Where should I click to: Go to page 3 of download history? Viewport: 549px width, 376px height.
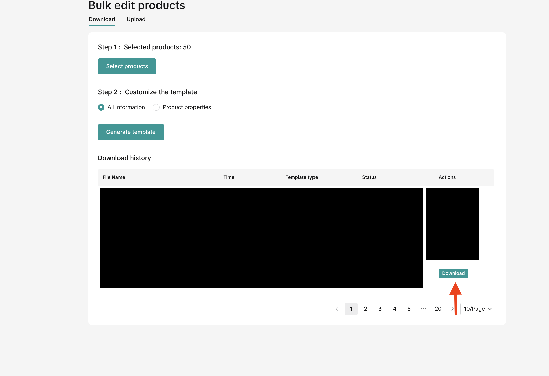(x=380, y=309)
